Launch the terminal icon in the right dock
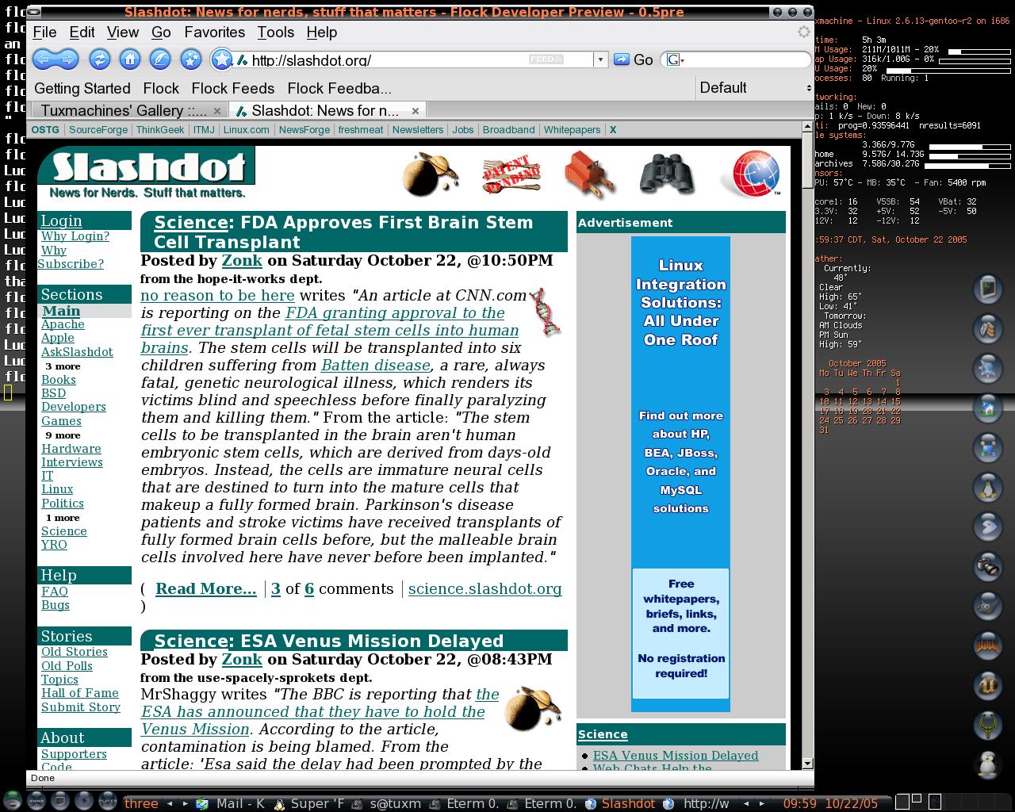The width and height of the screenshot is (1015, 812). click(987, 289)
